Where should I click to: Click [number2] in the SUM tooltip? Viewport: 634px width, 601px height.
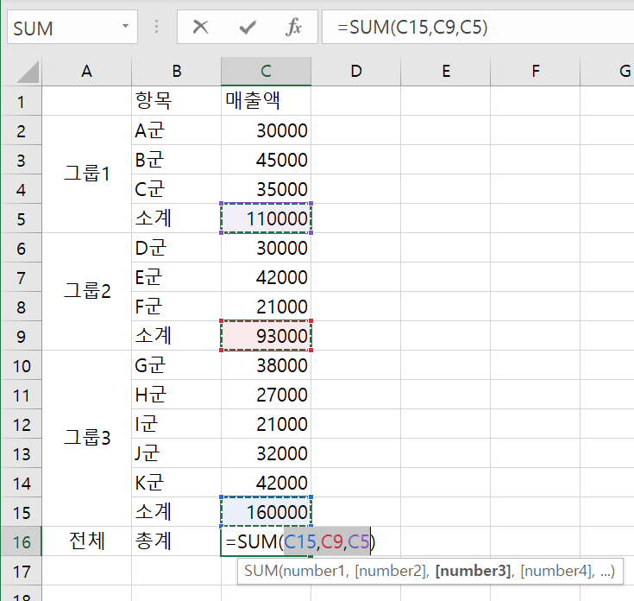click(391, 571)
